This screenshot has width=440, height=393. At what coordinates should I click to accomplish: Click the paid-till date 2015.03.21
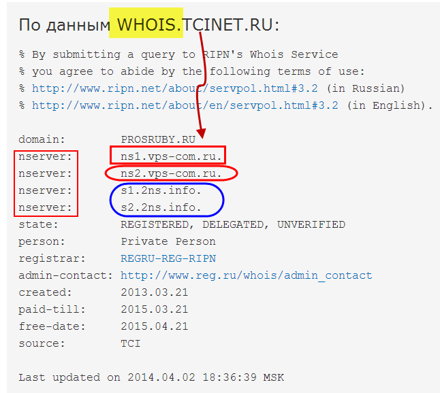click(155, 309)
